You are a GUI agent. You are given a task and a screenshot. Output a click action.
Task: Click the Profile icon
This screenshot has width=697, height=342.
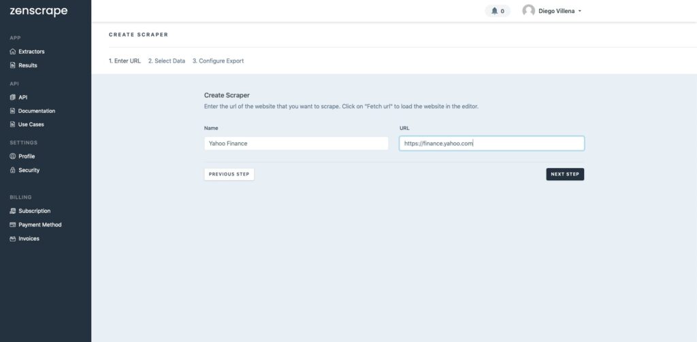(x=13, y=156)
